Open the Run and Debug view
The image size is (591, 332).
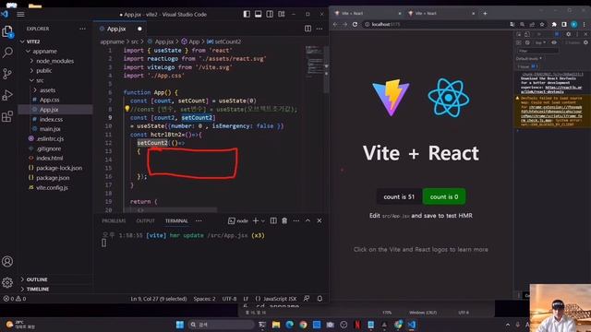click(x=7, y=95)
